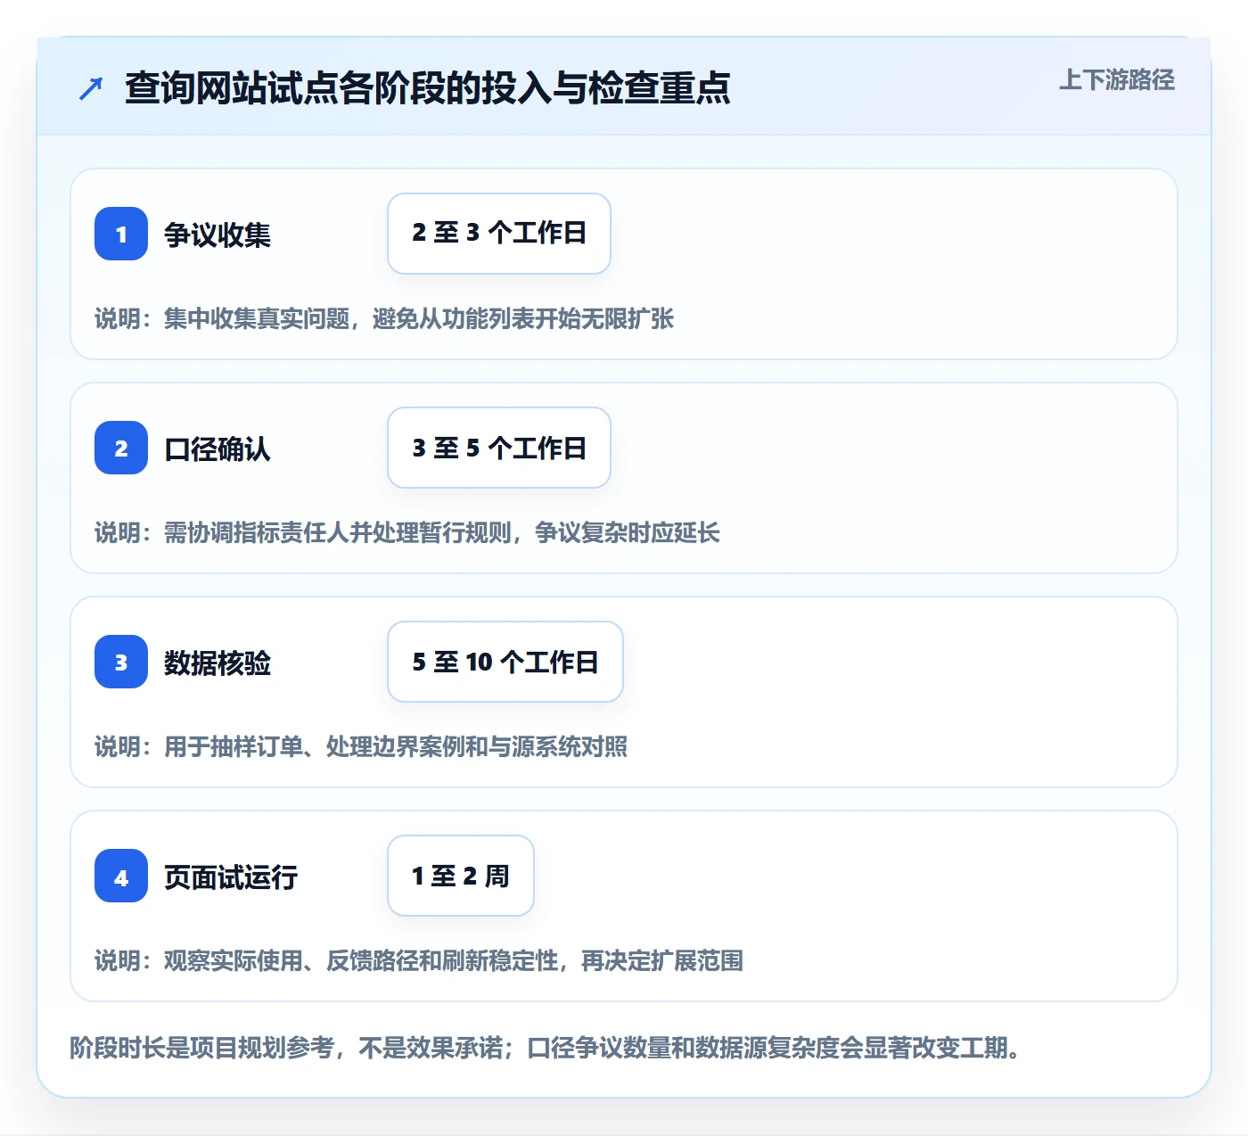
Task: Click the 上下游路径 label in header
Action: 1117,80
